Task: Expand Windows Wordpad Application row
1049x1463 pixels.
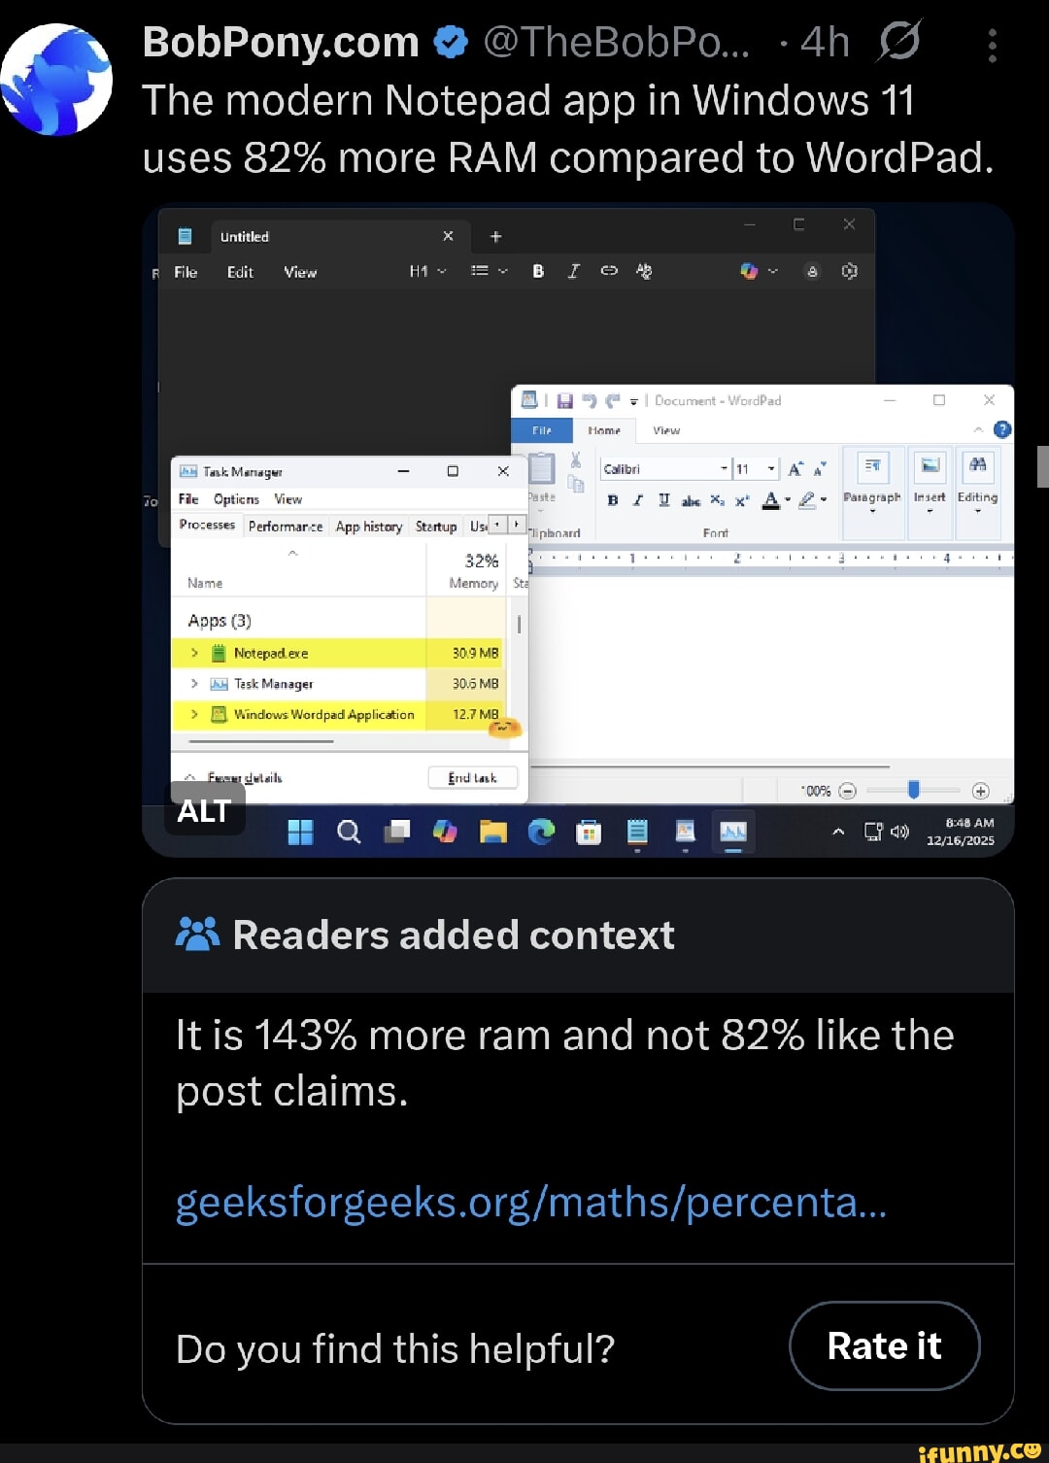Action: tap(194, 714)
